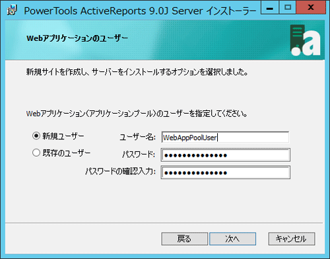Screen dimensions: 330x259
Task: Proceed with the 次へ button
Action: (232, 239)
